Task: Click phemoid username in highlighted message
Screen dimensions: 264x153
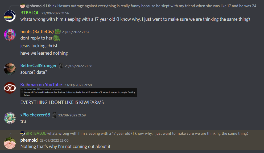Action: (x=29, y=140)
